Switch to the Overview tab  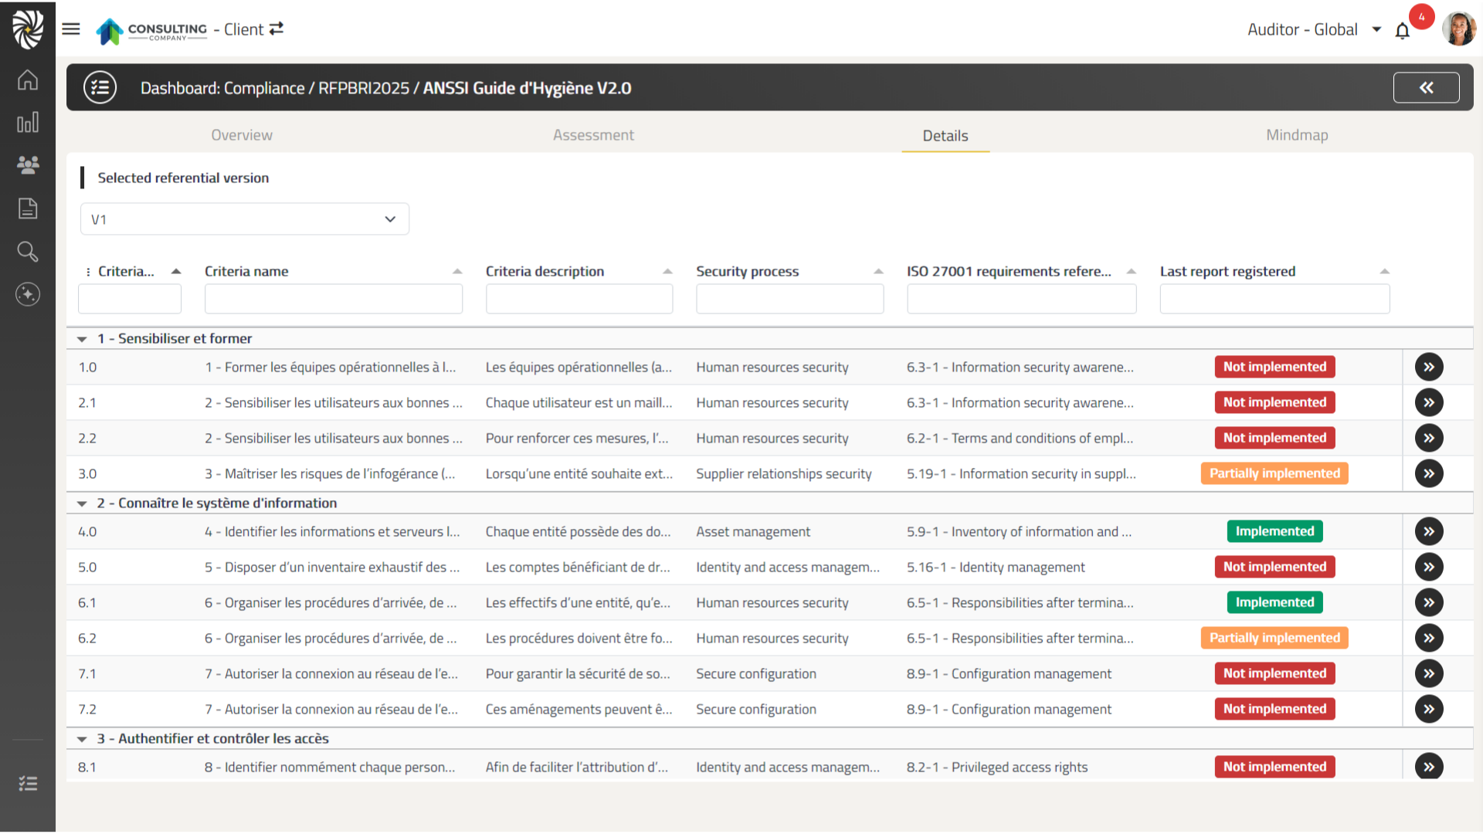[x=242, y=135]
